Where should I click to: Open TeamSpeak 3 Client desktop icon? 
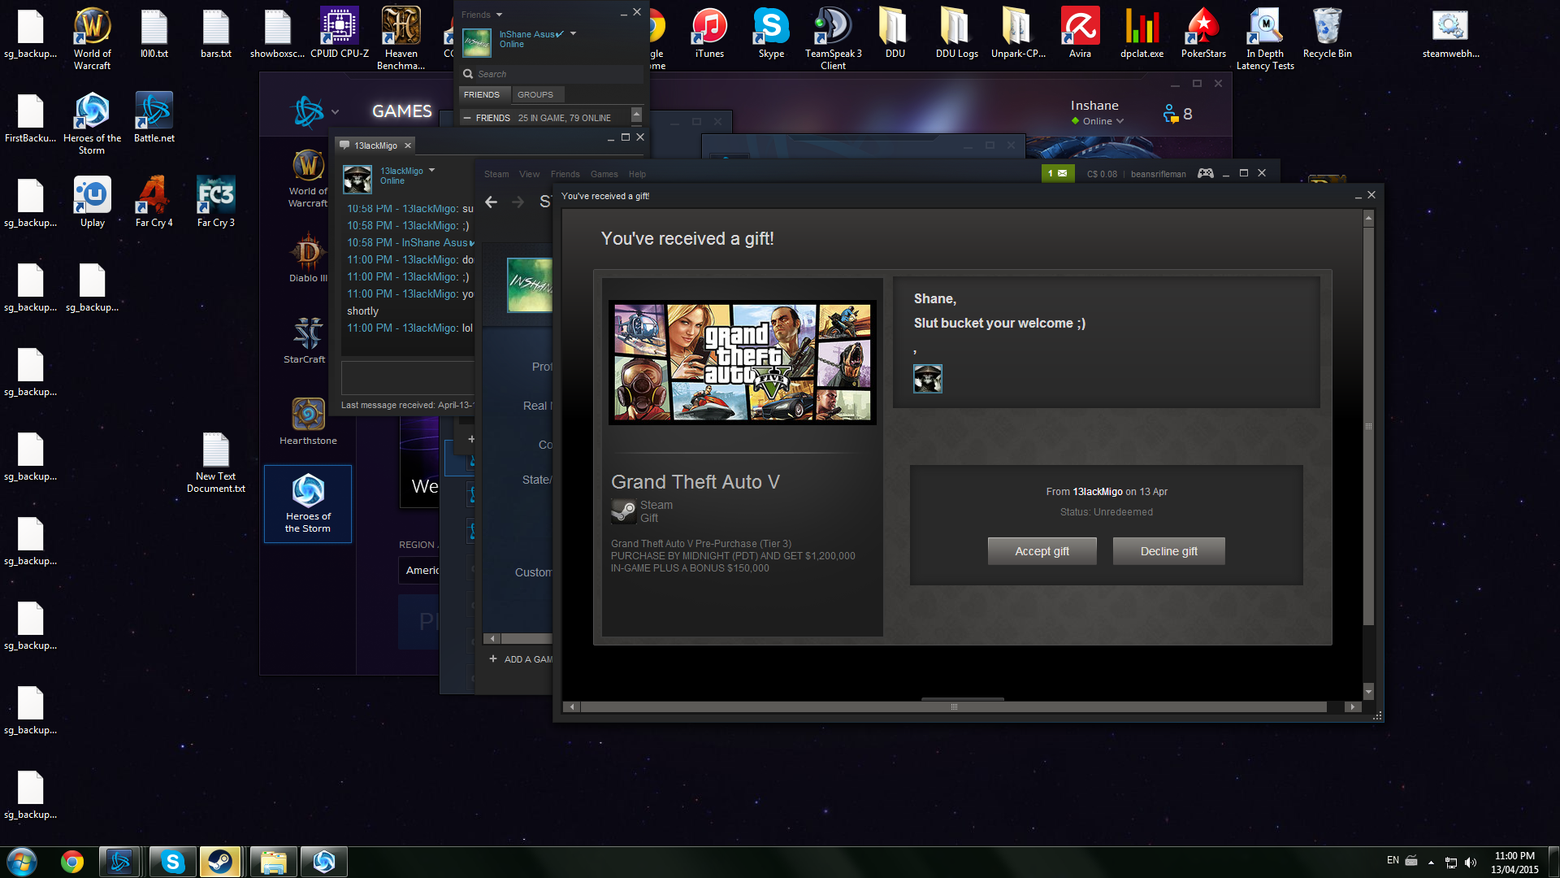(x=833, y=38)
